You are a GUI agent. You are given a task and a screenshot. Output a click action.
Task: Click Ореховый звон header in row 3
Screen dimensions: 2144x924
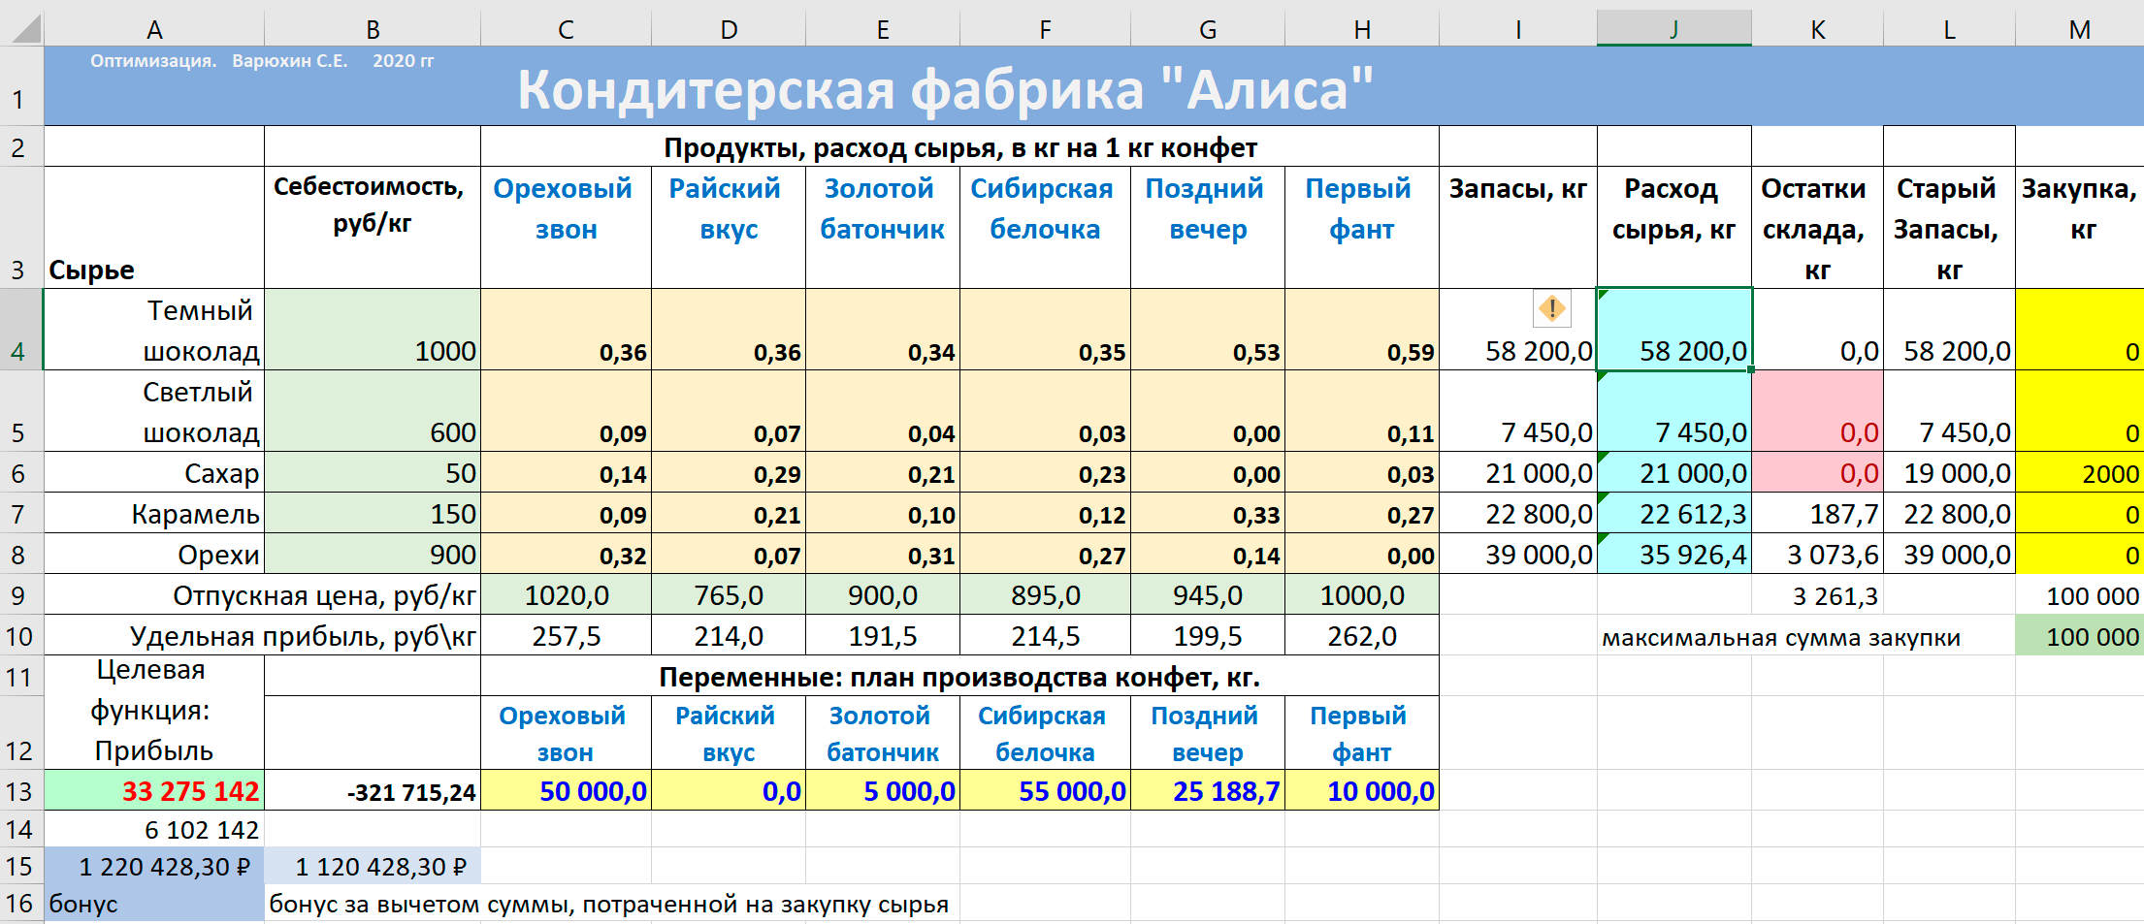point(566,227)
